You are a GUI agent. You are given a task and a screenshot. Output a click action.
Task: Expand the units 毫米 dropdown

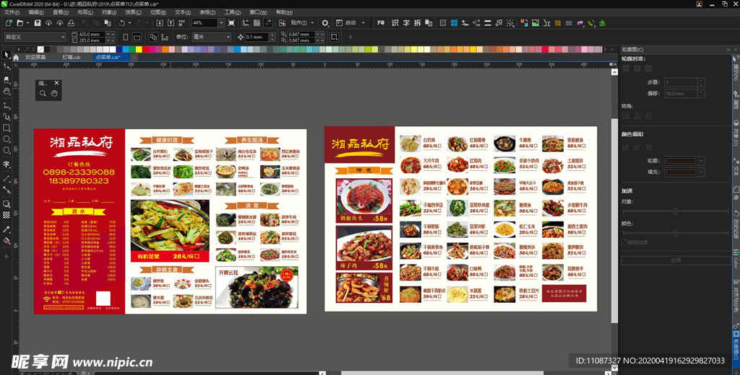pyautogui.click(x=228, y=37)
